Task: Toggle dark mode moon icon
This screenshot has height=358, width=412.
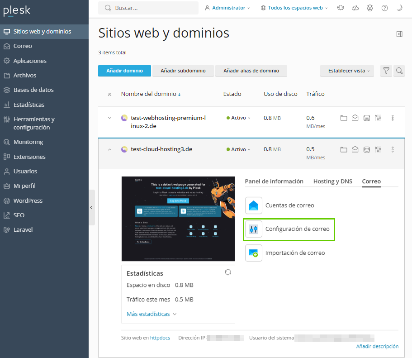Action: point(399,8)
